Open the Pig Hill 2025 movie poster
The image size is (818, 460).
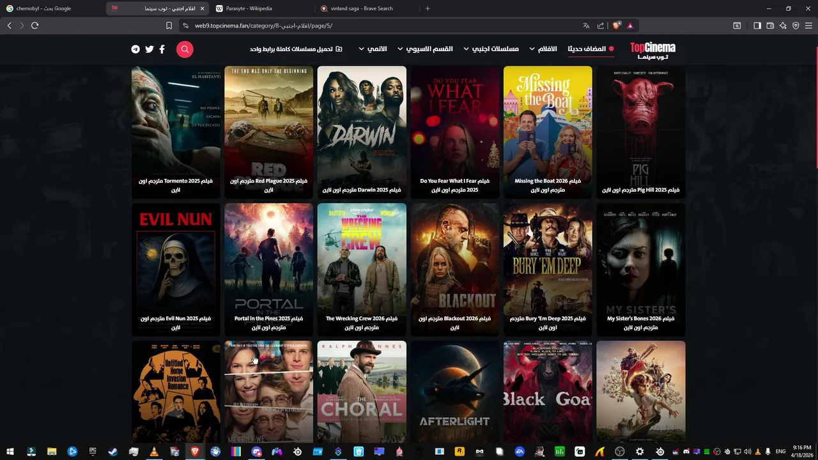641,132
